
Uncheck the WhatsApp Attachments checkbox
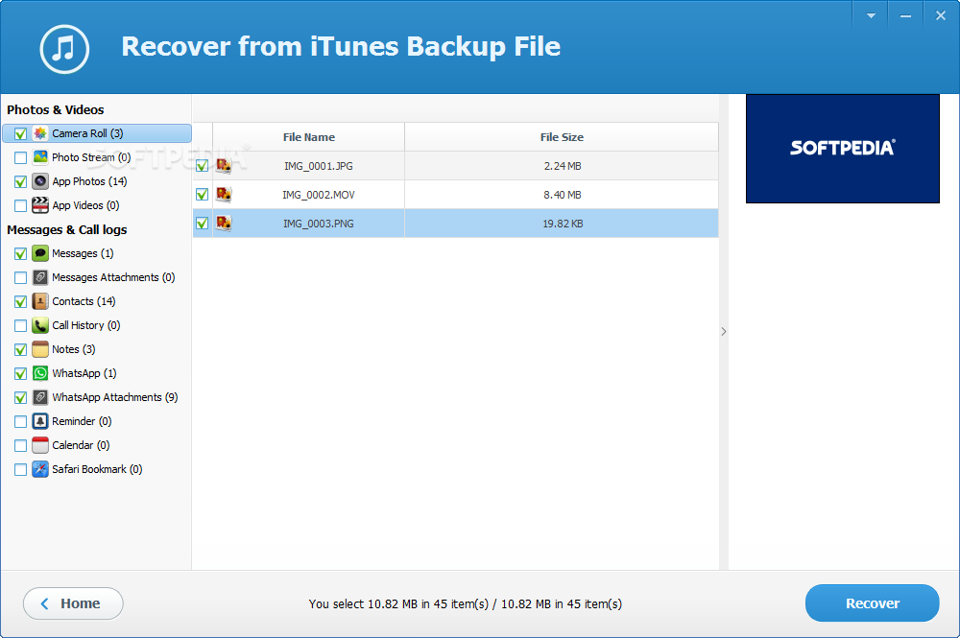pyautogui.click(x=20, y=397)
